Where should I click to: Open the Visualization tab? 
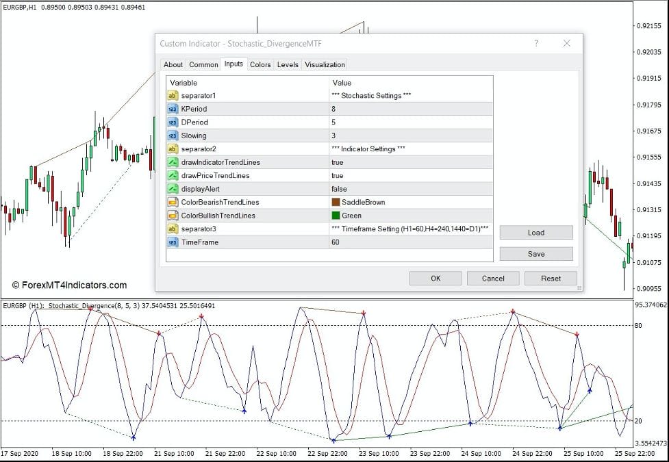tap(325, 64)
